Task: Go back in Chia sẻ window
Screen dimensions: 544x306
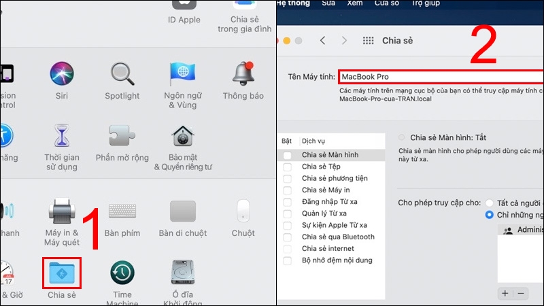Action: (x=322, y=41)
